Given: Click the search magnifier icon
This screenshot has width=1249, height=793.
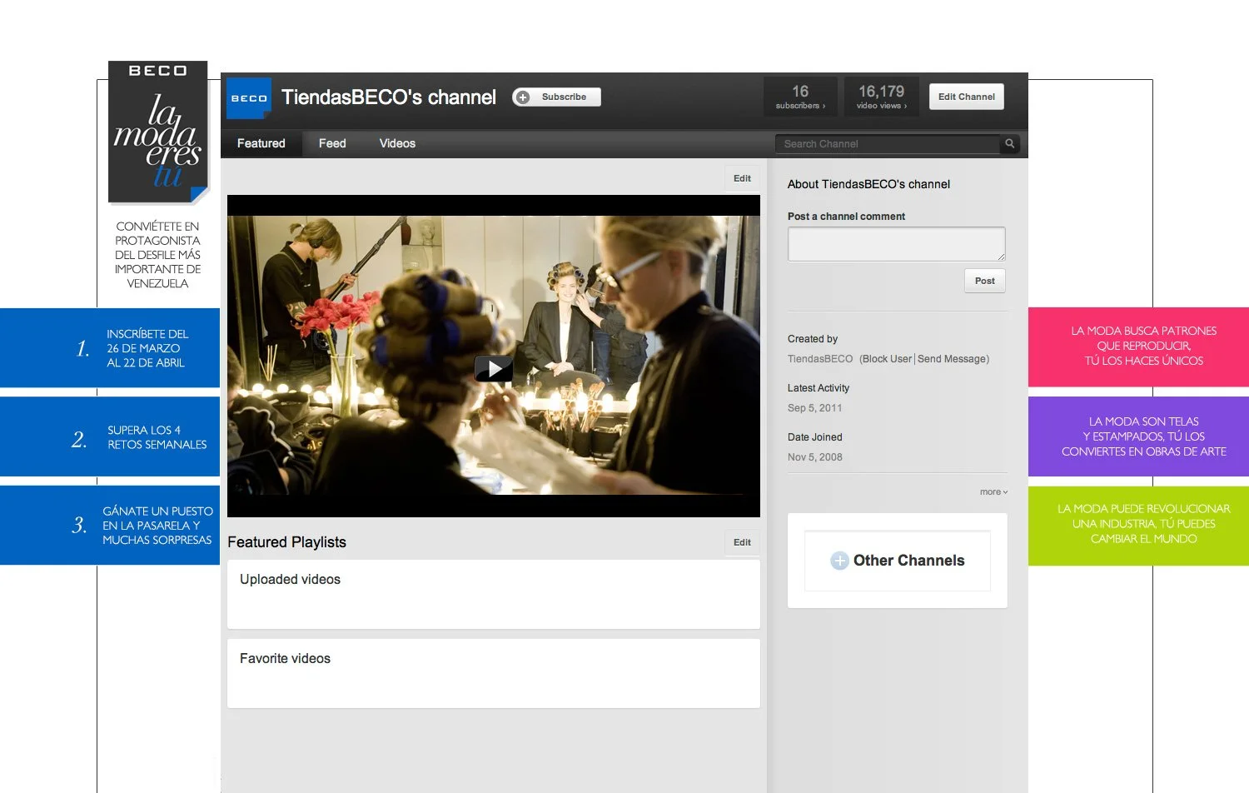Looking at the screenshot, I should coord(1009,143).
